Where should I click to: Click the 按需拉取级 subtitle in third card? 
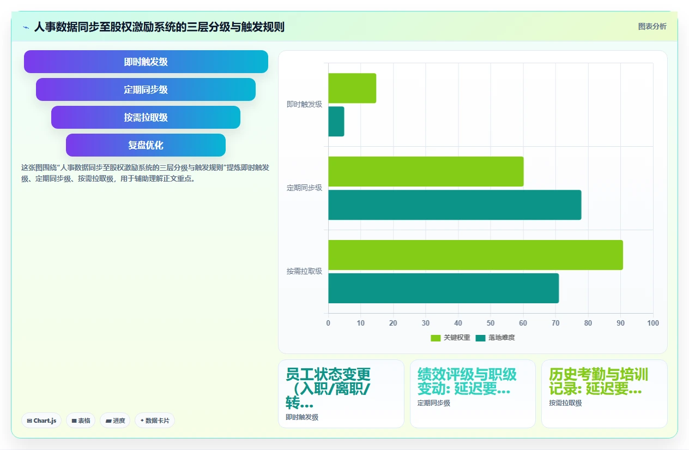[x=565, y=403]
